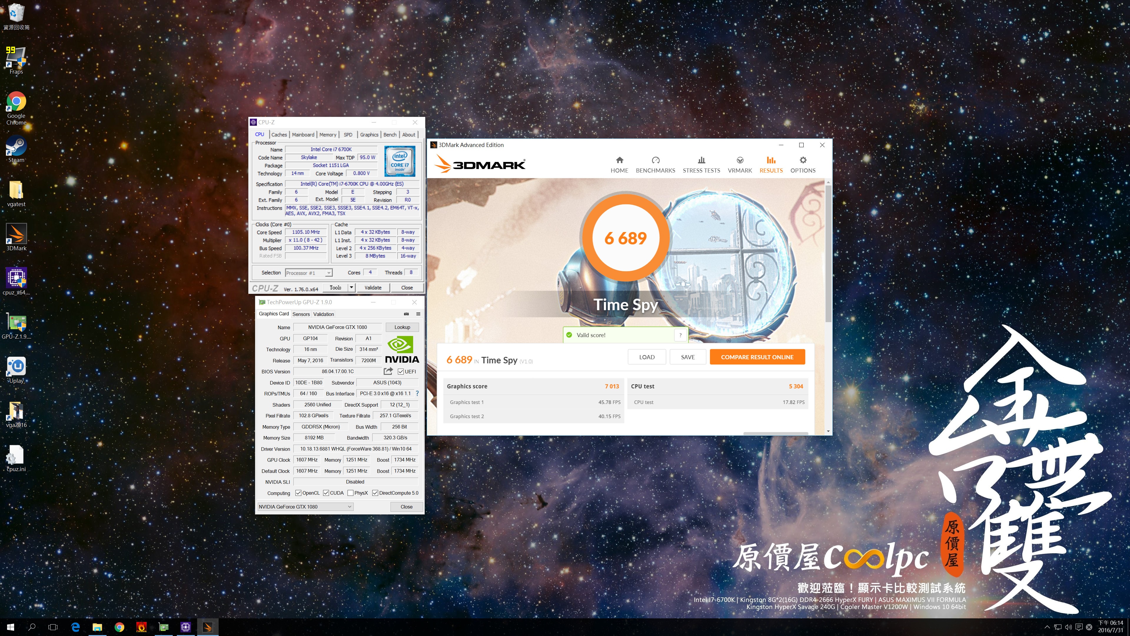Toggle the PhysX checkbox
Viewport: 1130px width, 636px height.
point(350,493)
